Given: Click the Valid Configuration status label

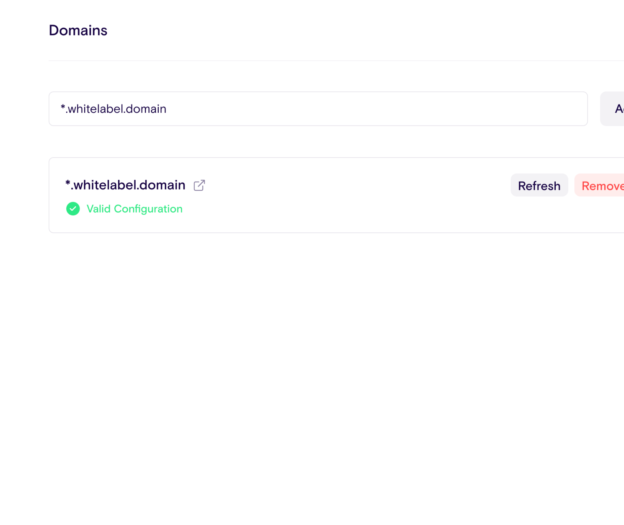Looking at the screenshot, I should (x=135, y=209).
